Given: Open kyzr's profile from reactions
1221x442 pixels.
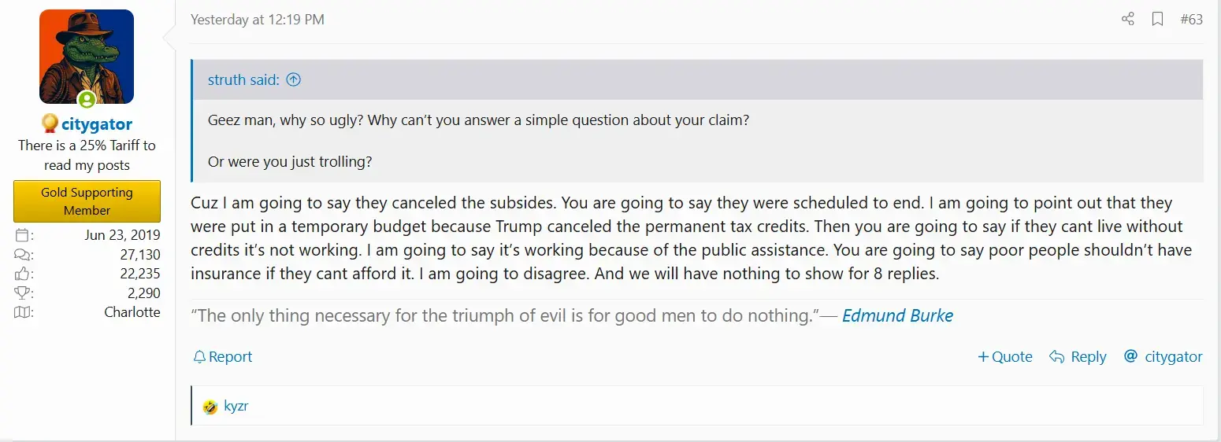Looking at the screenshot, I should [x=236, y=407].
